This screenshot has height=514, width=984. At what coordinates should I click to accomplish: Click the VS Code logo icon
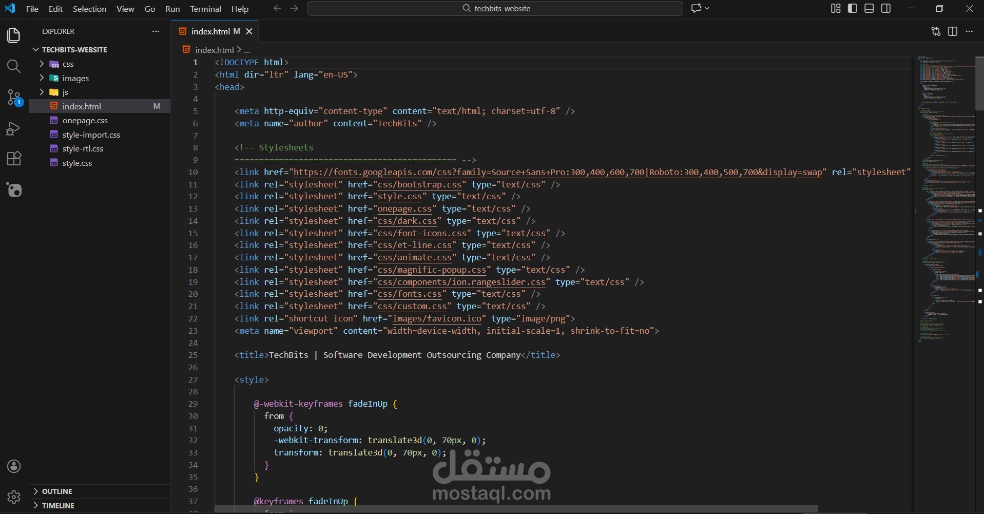[x=10, y=8]
